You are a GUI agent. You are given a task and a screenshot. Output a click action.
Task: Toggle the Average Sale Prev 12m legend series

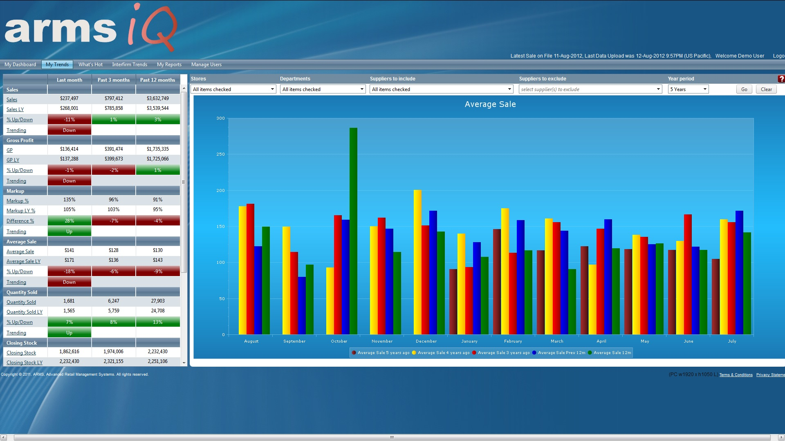tap(561, 353)
